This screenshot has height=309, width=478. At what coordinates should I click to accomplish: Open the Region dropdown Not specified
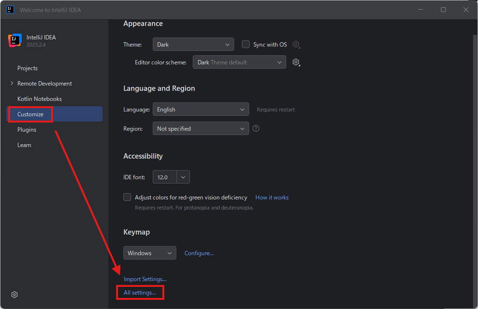[200, 128]
